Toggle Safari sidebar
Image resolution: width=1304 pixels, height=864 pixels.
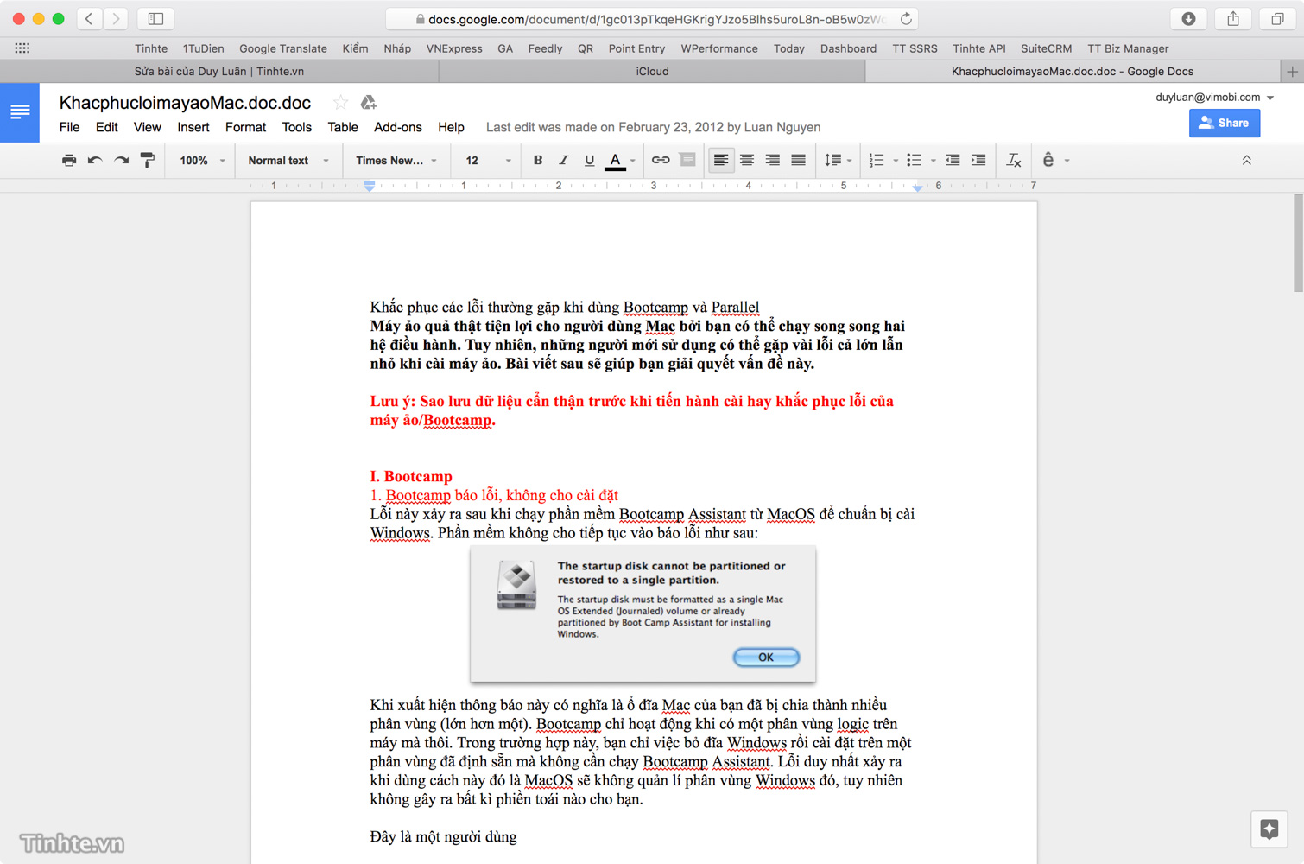[156, 18]
